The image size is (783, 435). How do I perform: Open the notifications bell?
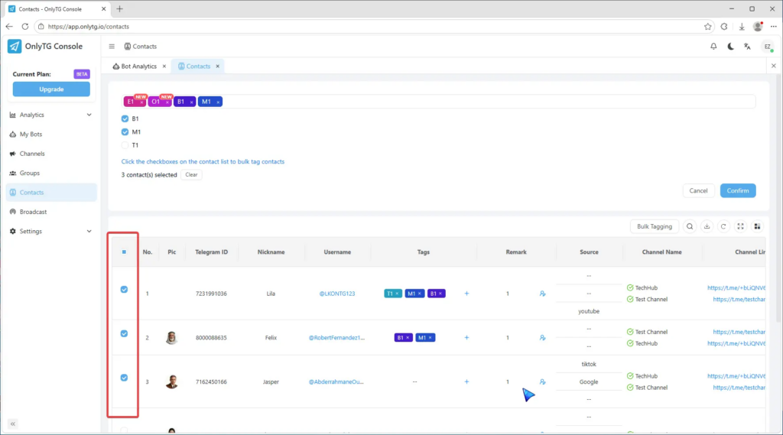coord(713,47)
